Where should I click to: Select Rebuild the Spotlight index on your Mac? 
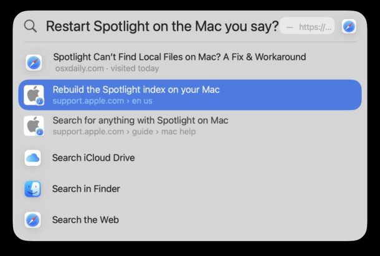point(136,90)
